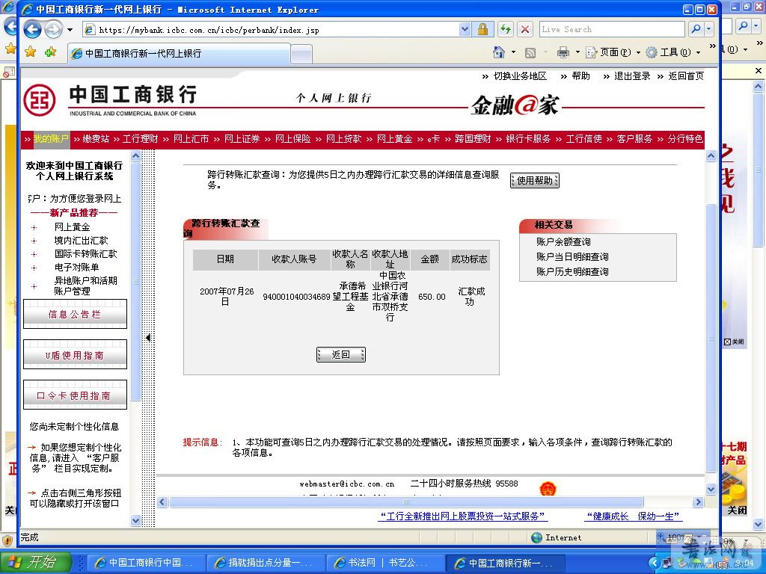
Task: Click U盾使用指南 sidebar button
Action: click(76, 355)
